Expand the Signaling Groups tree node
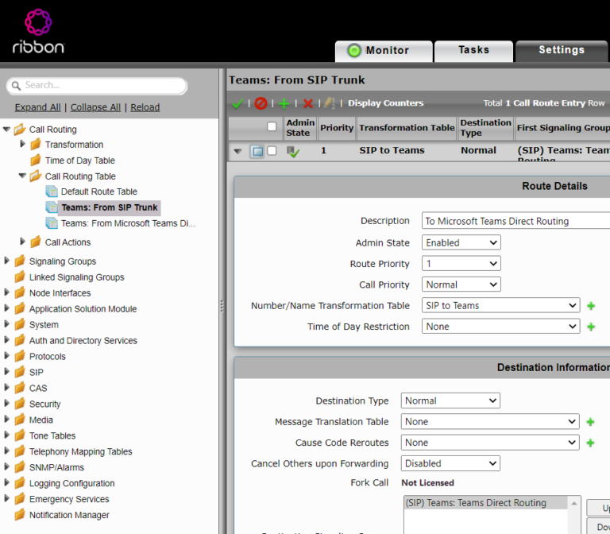 (6, 261)
